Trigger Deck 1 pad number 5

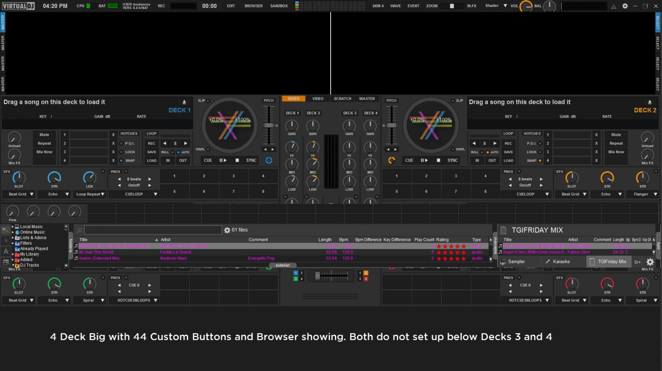(174, 192)
